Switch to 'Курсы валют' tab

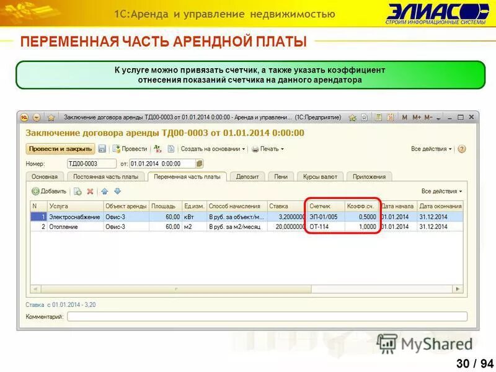320,177
